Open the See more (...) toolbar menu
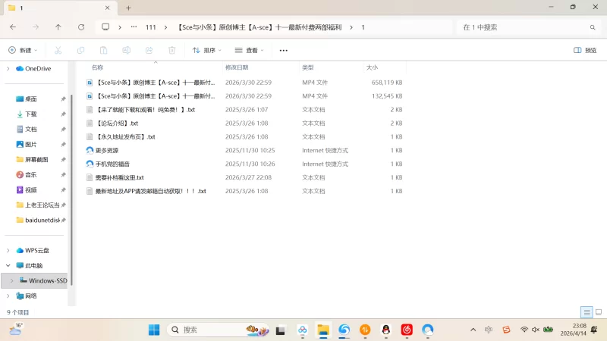This screenshot has width=607, height=341. (284, 50)
